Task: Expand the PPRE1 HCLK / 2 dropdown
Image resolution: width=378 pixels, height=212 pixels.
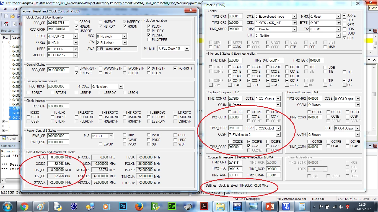Action: tap(76, 36)
